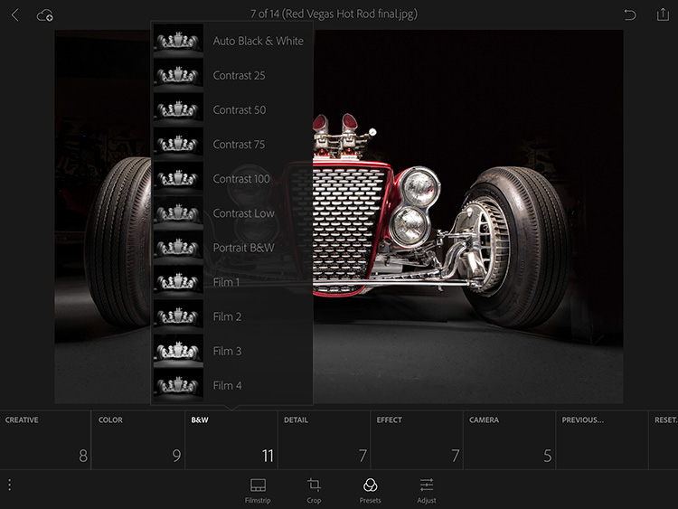Expand the Creative preset category

(x=45, y=439)
